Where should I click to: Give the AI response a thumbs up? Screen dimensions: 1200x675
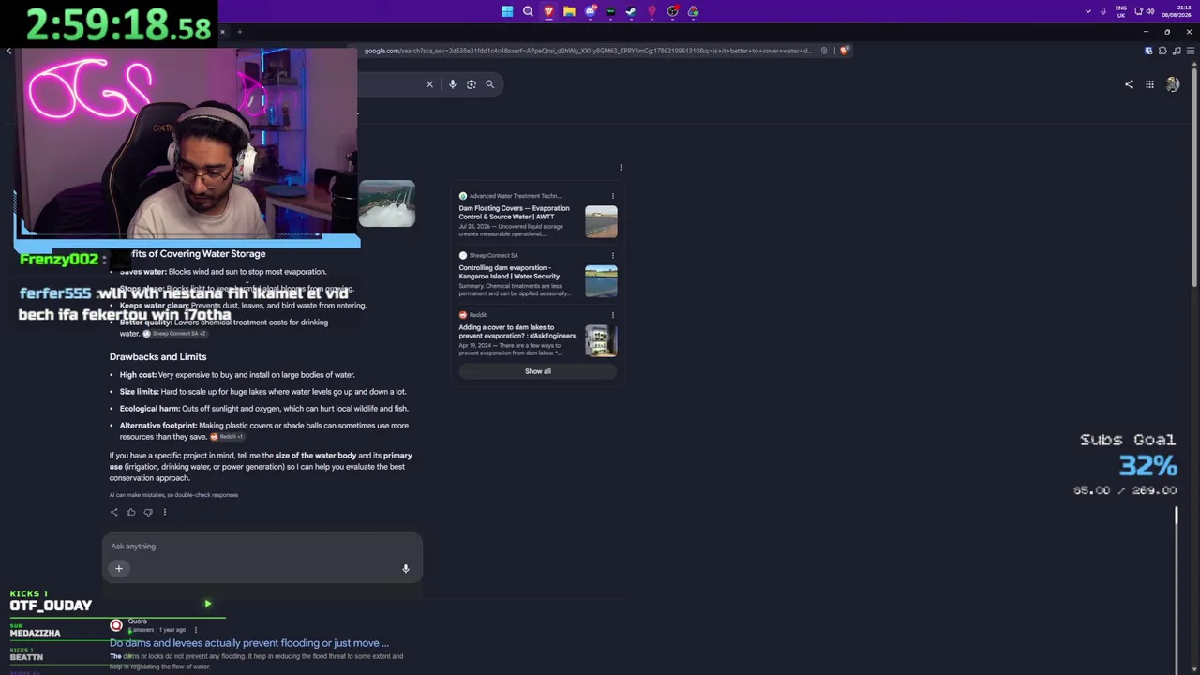pyautogui.click(x=131, y=512)
